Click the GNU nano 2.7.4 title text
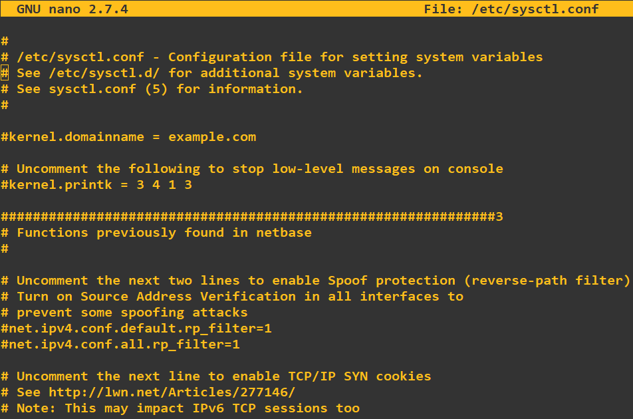The height and width of the screenshot is (419, 633). tap(72, 9)
